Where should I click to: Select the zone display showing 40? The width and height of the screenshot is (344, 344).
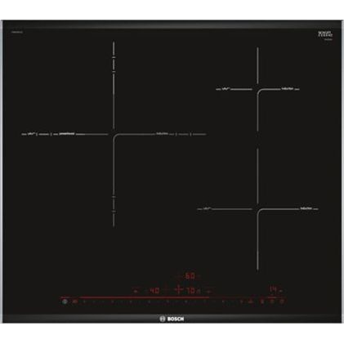[x=154, y=291]
